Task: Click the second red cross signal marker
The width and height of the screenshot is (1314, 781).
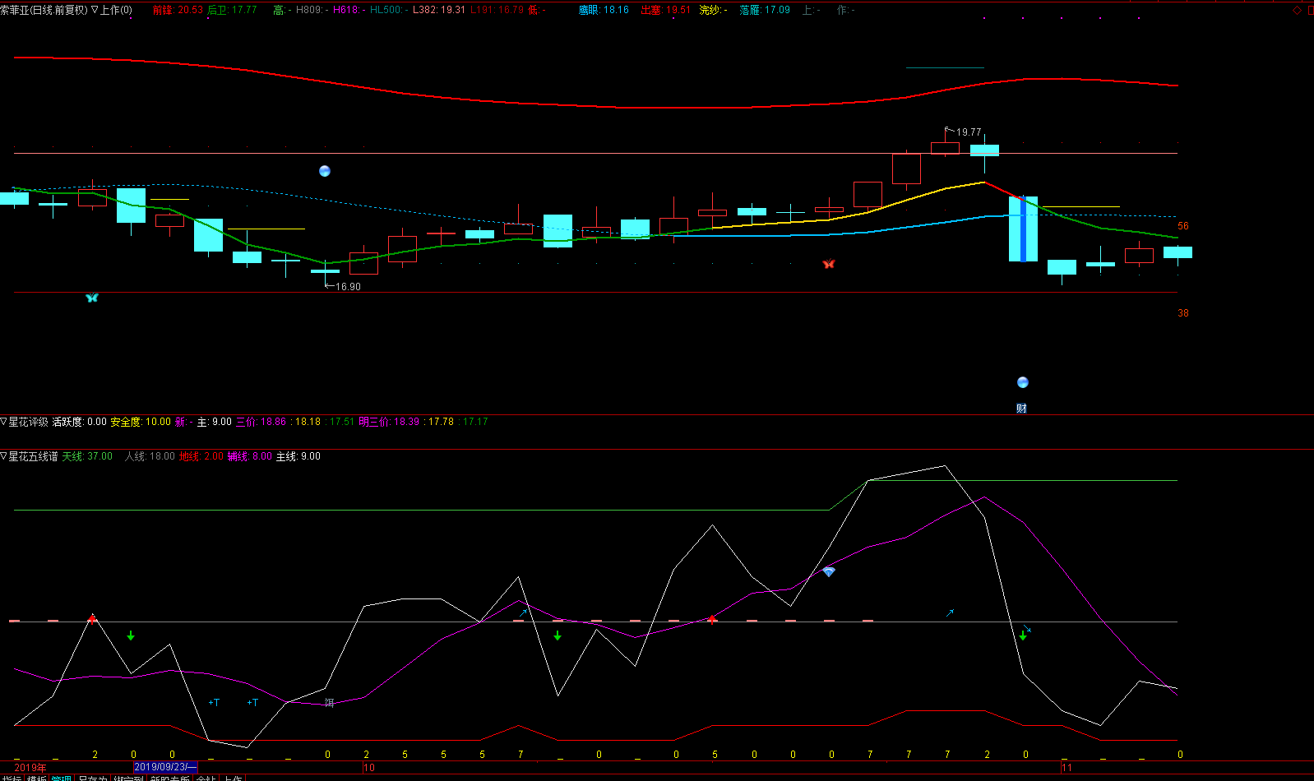Action: pos(712,619)
